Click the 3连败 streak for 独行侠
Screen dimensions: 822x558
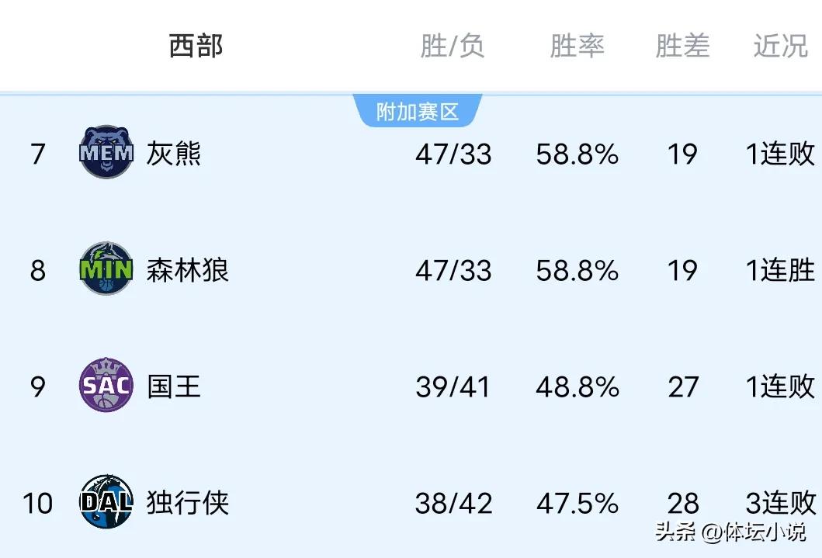click(x=781, y=503)
